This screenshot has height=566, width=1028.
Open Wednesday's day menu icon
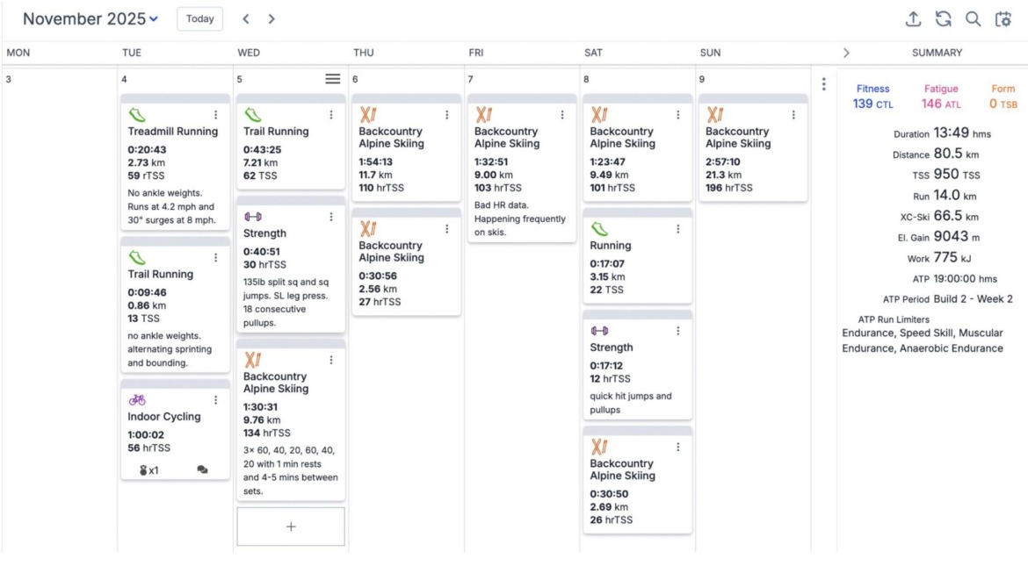(333, 79)
